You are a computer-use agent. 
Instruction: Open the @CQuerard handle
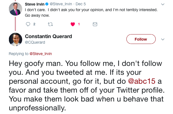click(35, 42)
